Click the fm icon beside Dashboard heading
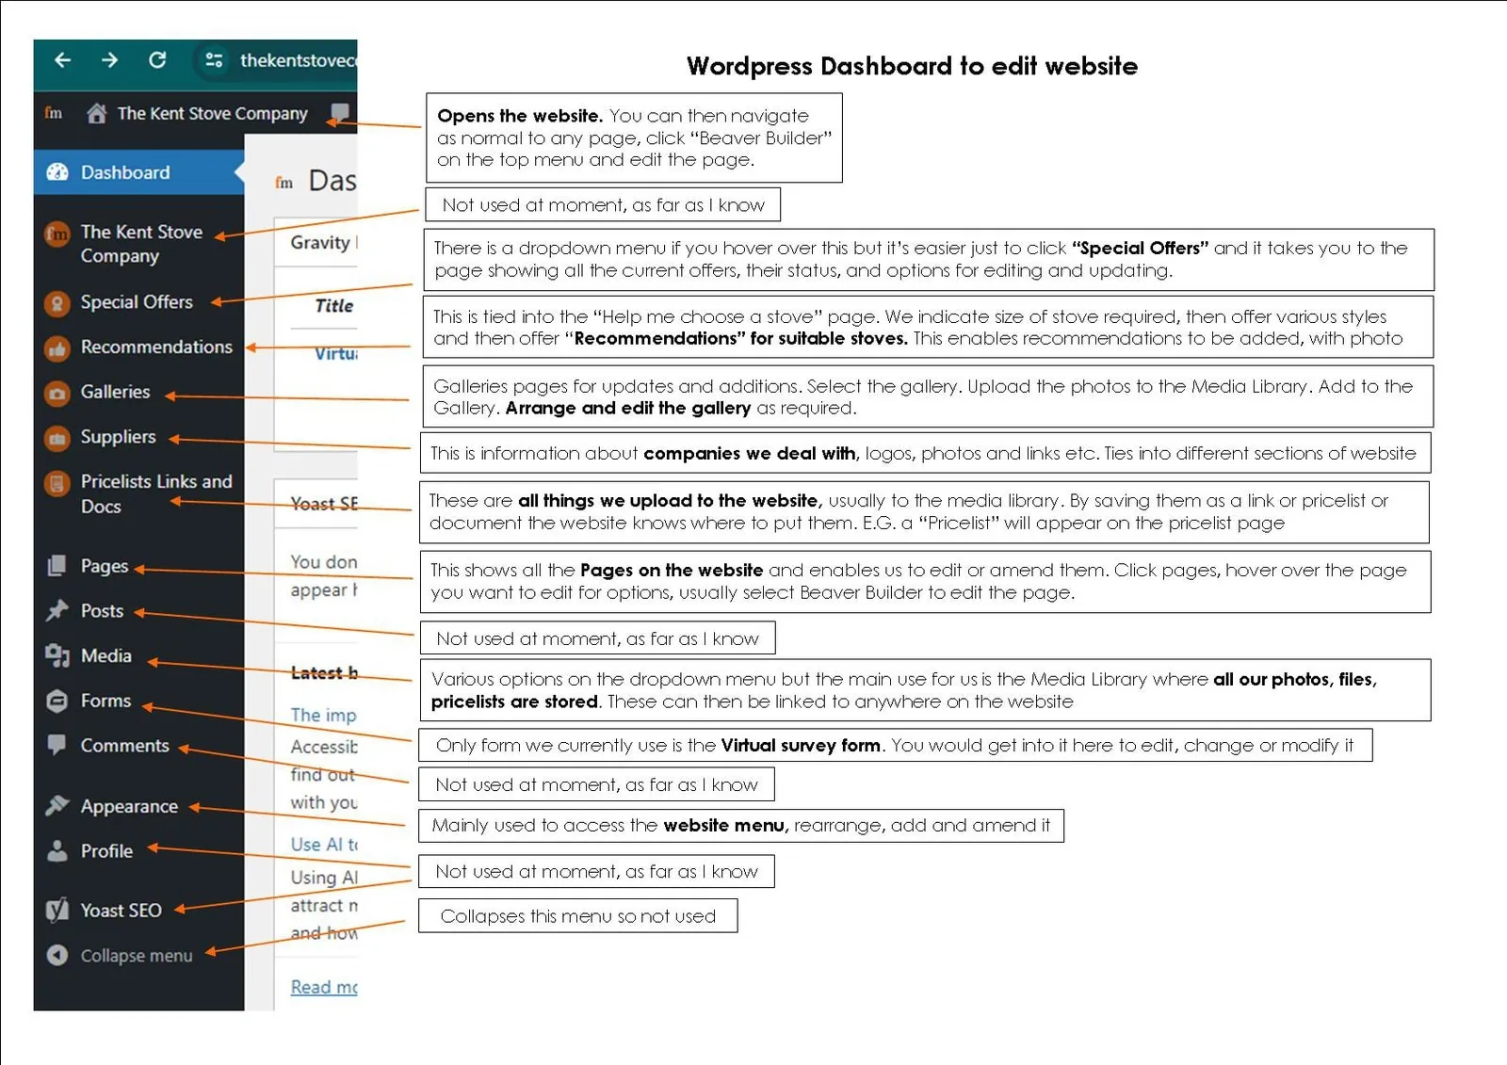Image resolution: width=1507 pixels, height=1065 pixels. pos(284,183)
